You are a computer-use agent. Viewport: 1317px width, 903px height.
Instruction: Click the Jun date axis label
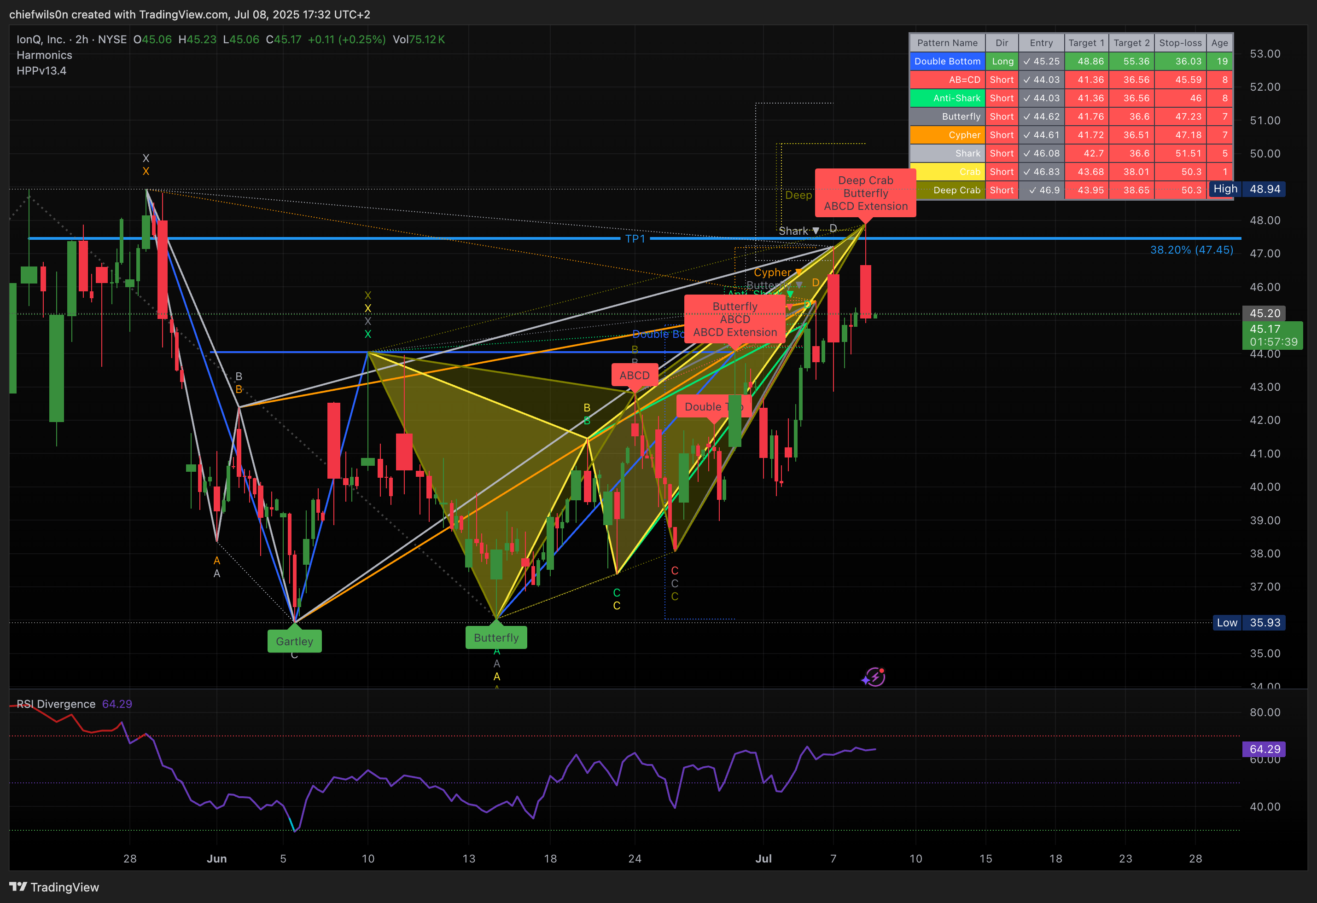pyautogui.click(x=216, y=859)
